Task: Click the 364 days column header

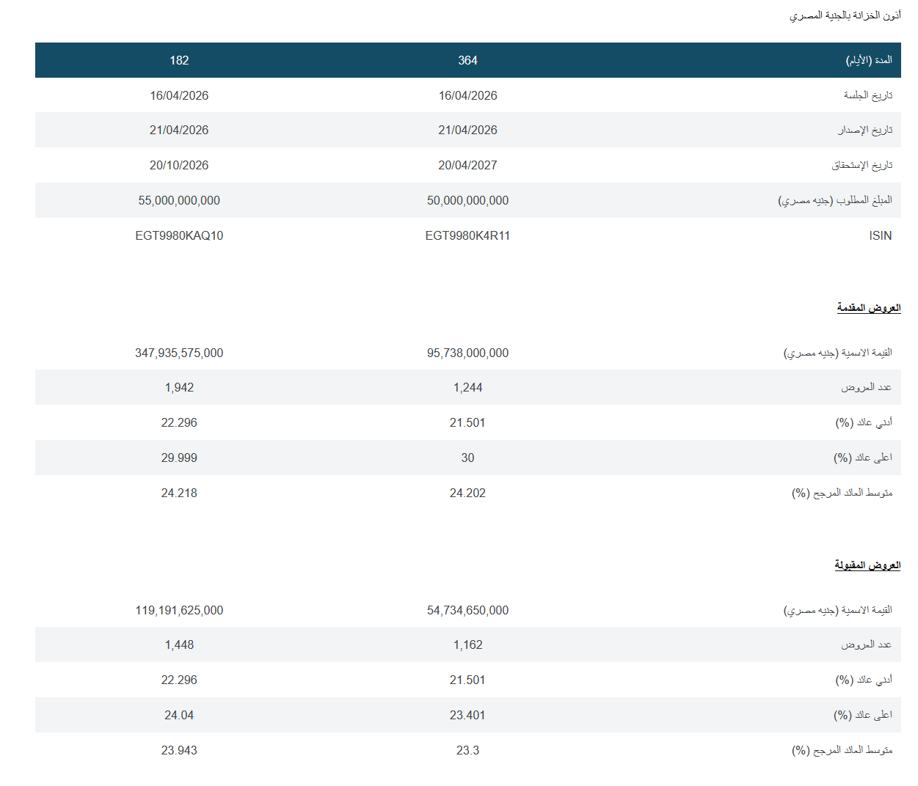Action: 467,60
